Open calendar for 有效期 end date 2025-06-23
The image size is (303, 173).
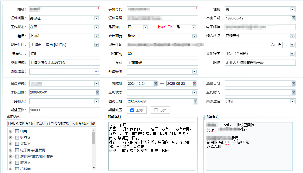coord(195,84)
